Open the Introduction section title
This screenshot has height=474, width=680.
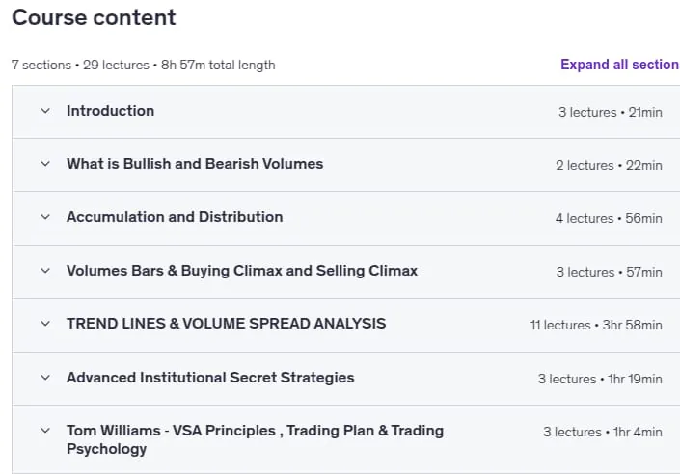coord(111,111)
